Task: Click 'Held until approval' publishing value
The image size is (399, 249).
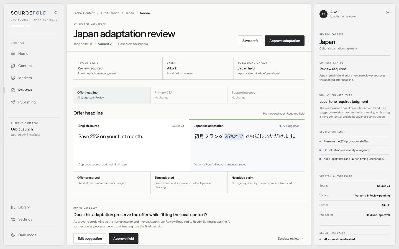Action: (378, 215)
